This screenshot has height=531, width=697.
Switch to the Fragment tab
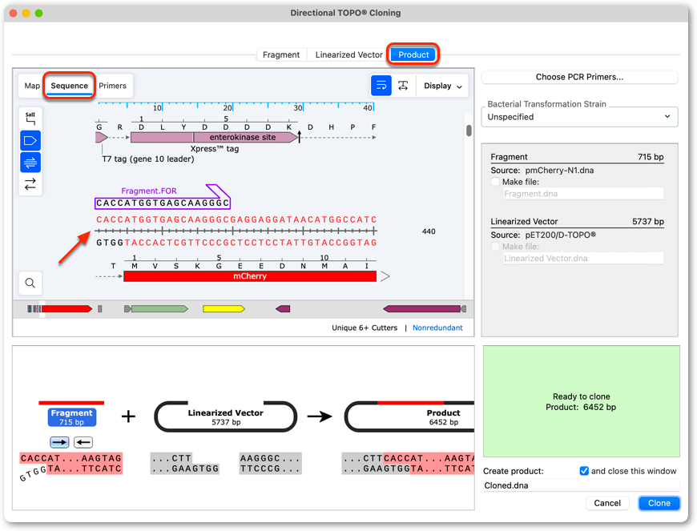[281, 54]
